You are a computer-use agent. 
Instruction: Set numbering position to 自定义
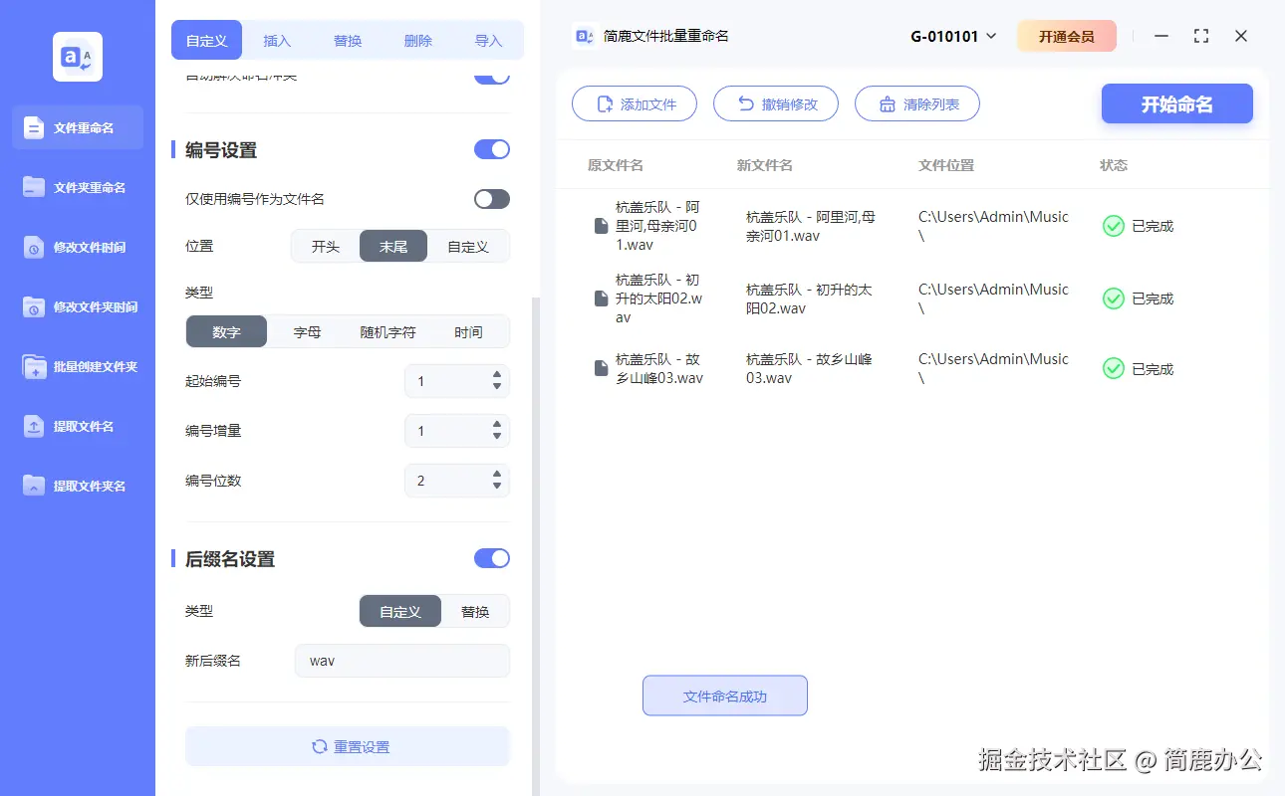coord(468,246)
